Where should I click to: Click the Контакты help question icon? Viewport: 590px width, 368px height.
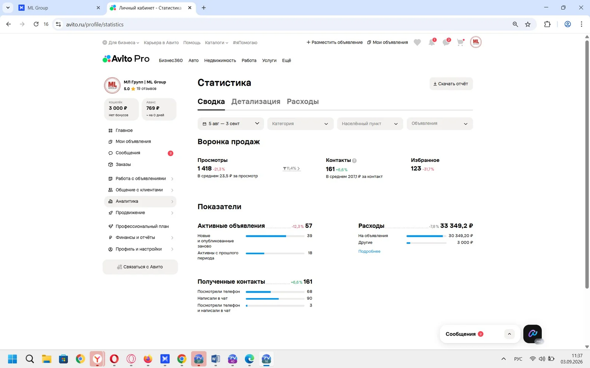point(354,160)
